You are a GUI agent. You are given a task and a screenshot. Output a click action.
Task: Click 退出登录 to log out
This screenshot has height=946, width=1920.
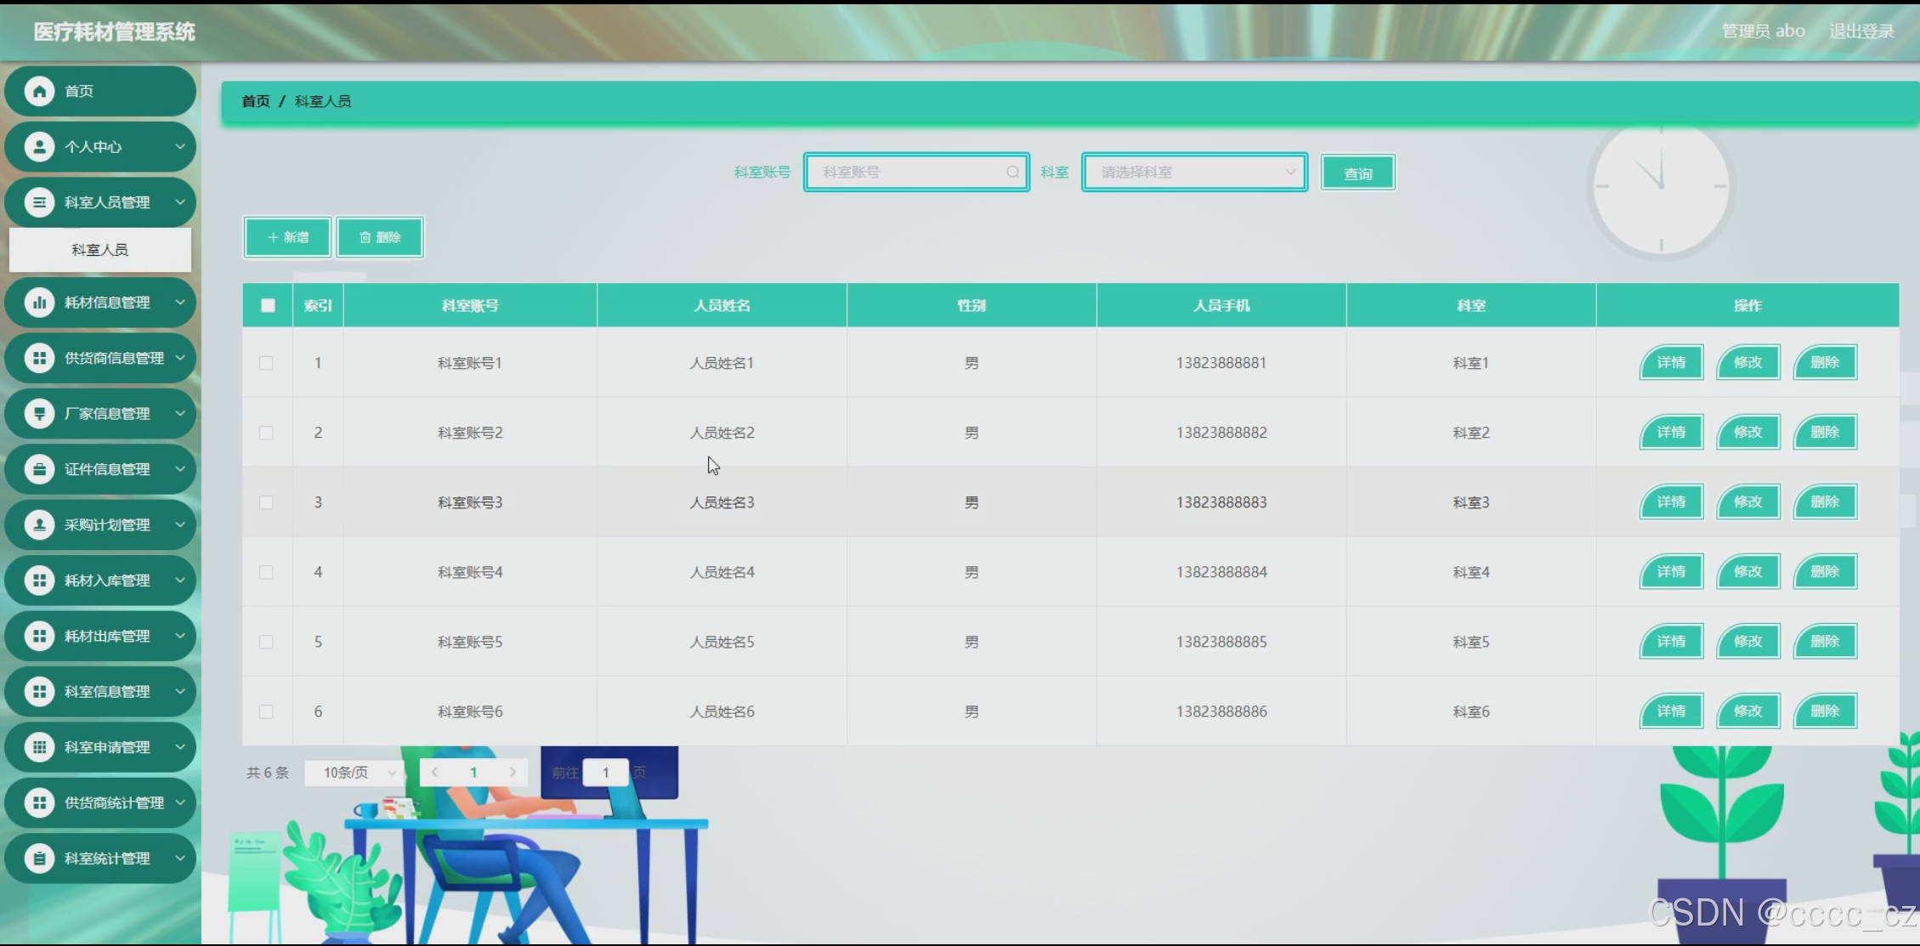click(x=1861, y=31)
